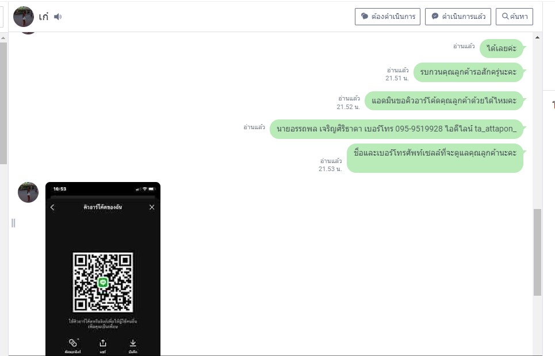This screenshot has width=555, height=356.
Task: Click the contact name เก่ in the header
Action: click(x=44, y=17)
